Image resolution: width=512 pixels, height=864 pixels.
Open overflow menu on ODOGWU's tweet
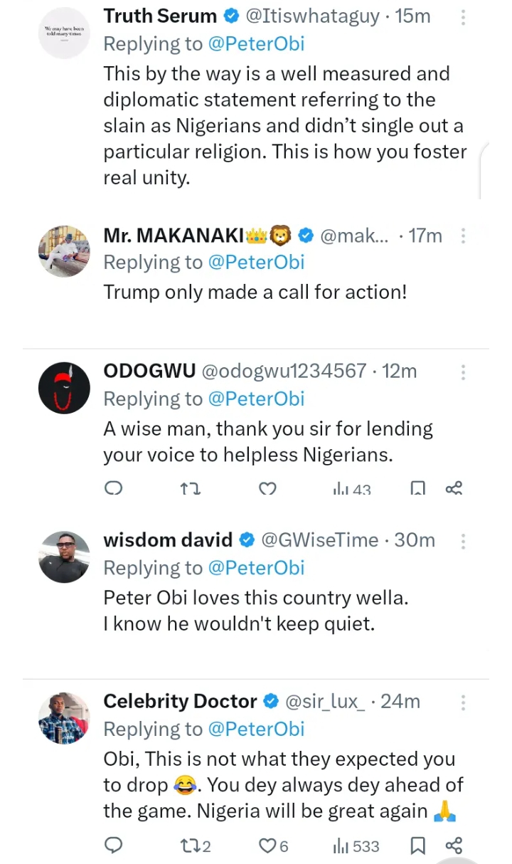(463, 372)
